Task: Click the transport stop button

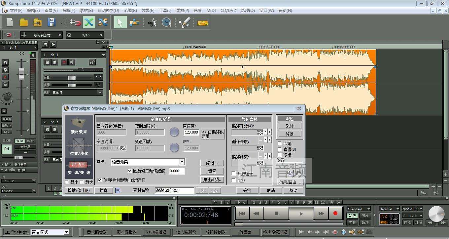Action: (276, 214)
